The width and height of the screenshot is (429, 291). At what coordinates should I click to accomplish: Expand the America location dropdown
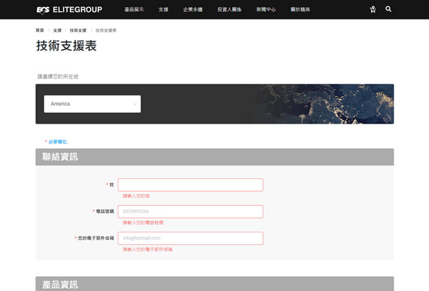92,104
